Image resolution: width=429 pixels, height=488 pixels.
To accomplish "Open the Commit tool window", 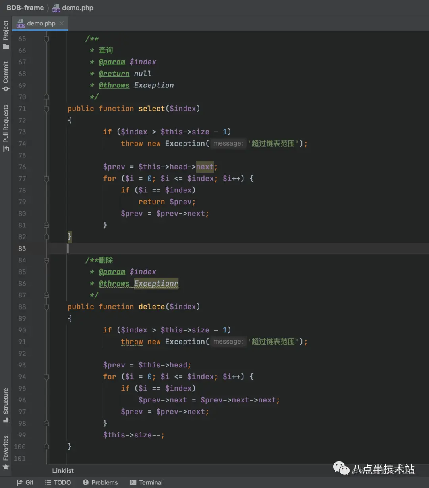I will click(x=6, y=76).
